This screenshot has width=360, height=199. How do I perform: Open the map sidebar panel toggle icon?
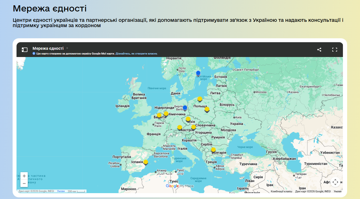click(x=25, y=50)
